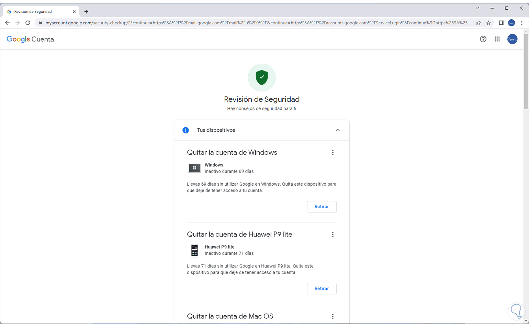Reload the security checkup page
This screenshot has height=327, width=529.
pos(28,23)
